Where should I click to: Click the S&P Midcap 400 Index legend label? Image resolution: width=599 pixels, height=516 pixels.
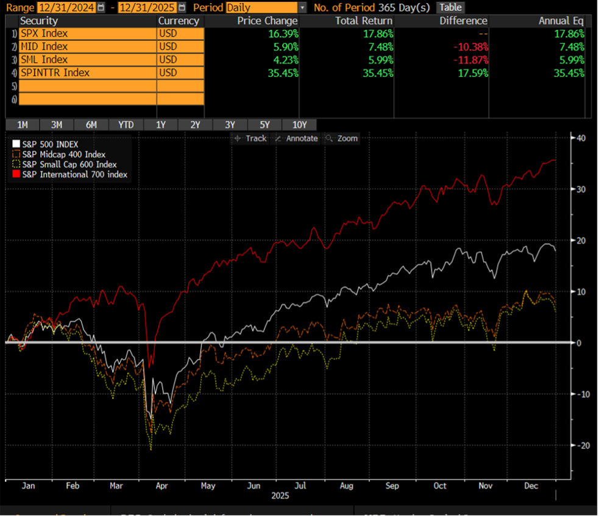(x=64, y=154)
